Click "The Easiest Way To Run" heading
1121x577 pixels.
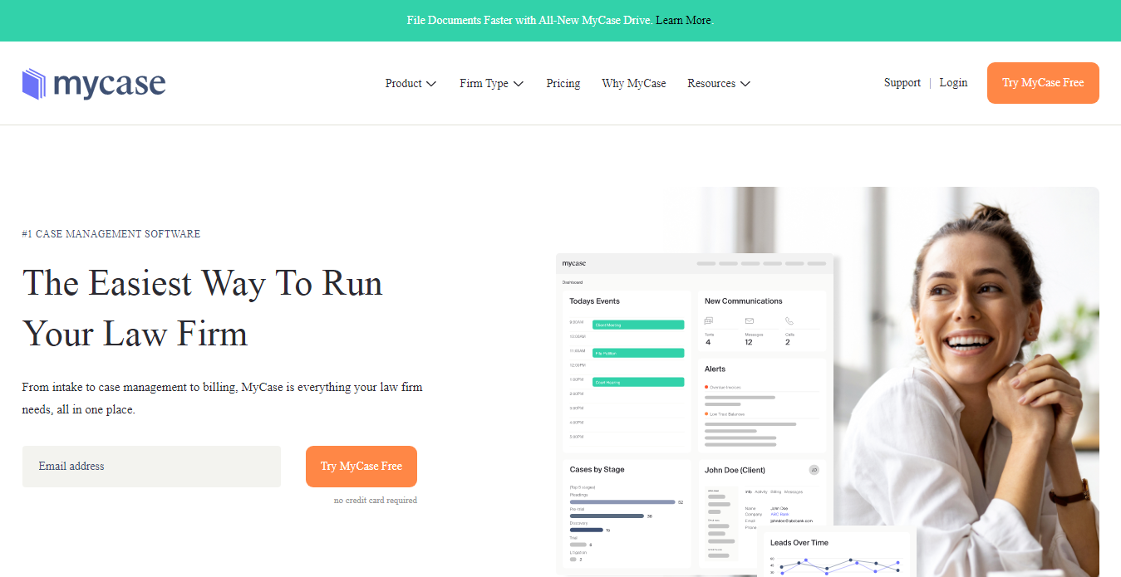203,283
